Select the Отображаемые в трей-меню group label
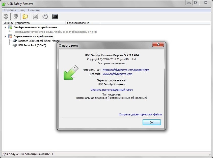This screenshot has height=158, width=213. (x=35, y=27)
